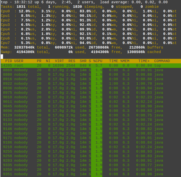Viewport: 181px width, 177px height.
Task: Click PID 9011 row
Action: pos(90,102)
